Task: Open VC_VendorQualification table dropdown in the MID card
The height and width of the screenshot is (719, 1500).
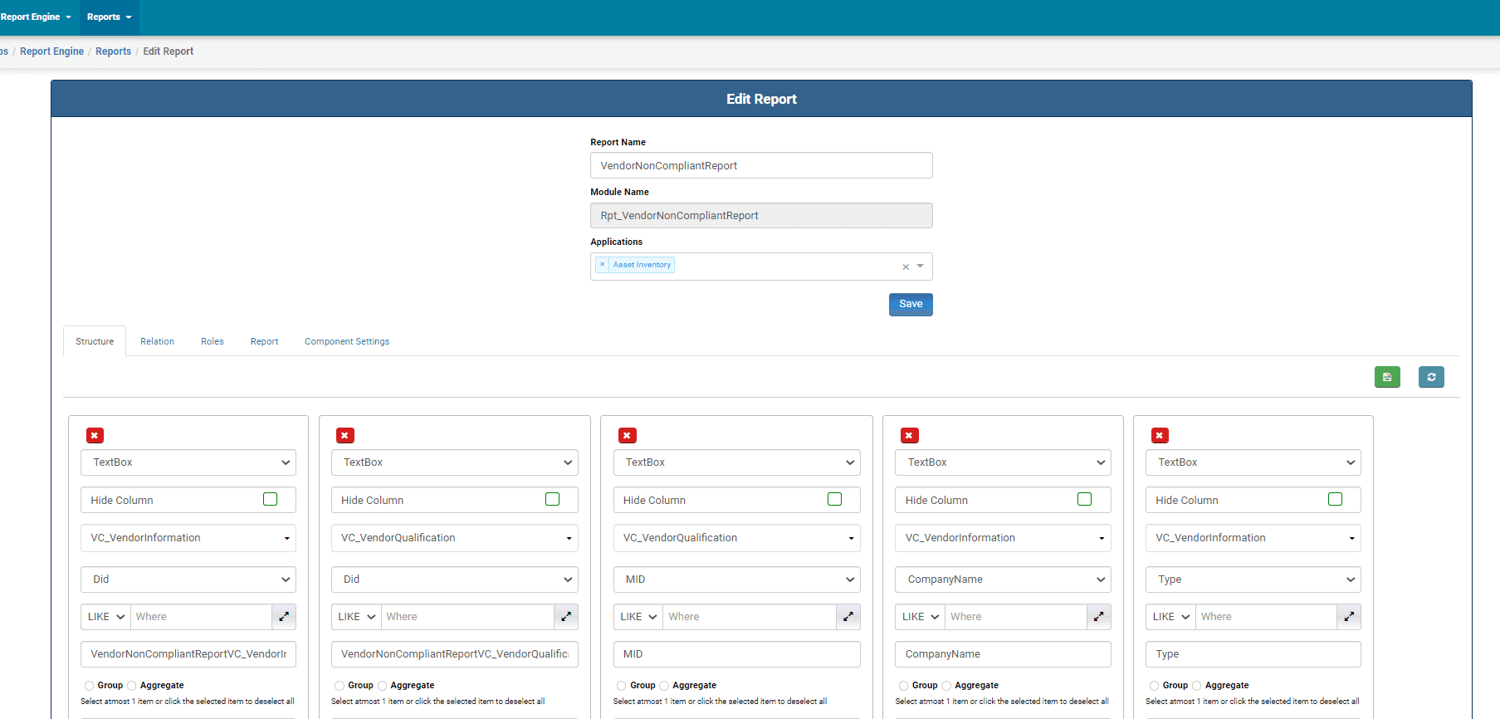Action: click(737, 538)
